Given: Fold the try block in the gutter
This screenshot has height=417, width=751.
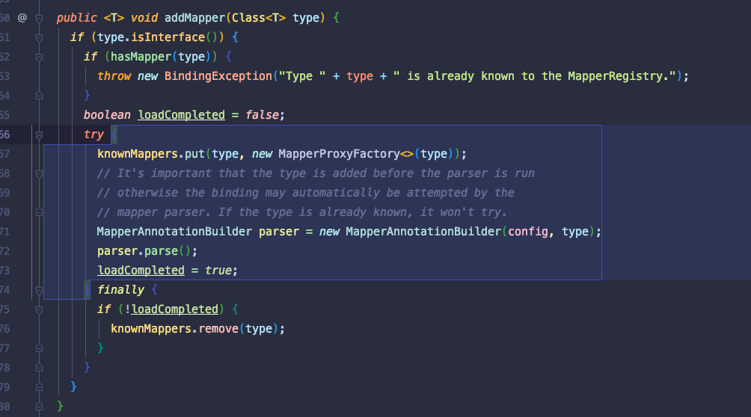Looking at the screenshot, I should [x=40, y=135].
